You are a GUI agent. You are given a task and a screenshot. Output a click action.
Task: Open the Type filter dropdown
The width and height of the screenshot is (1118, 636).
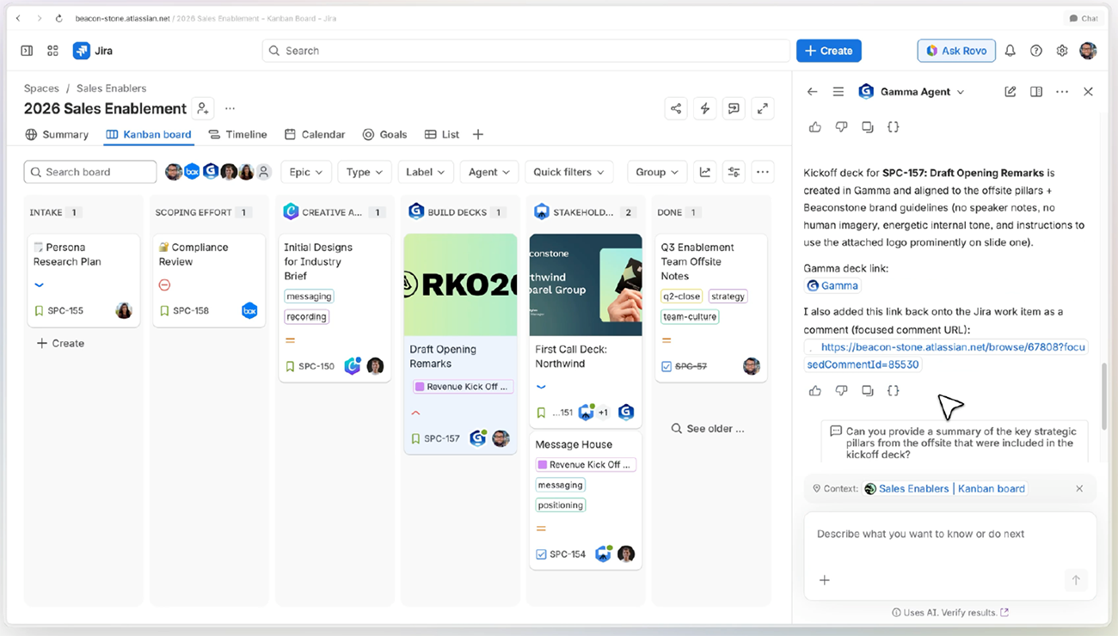pos(365,172)
